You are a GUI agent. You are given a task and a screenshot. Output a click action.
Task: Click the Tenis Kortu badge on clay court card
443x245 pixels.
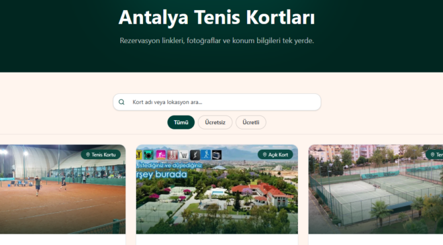101,154
